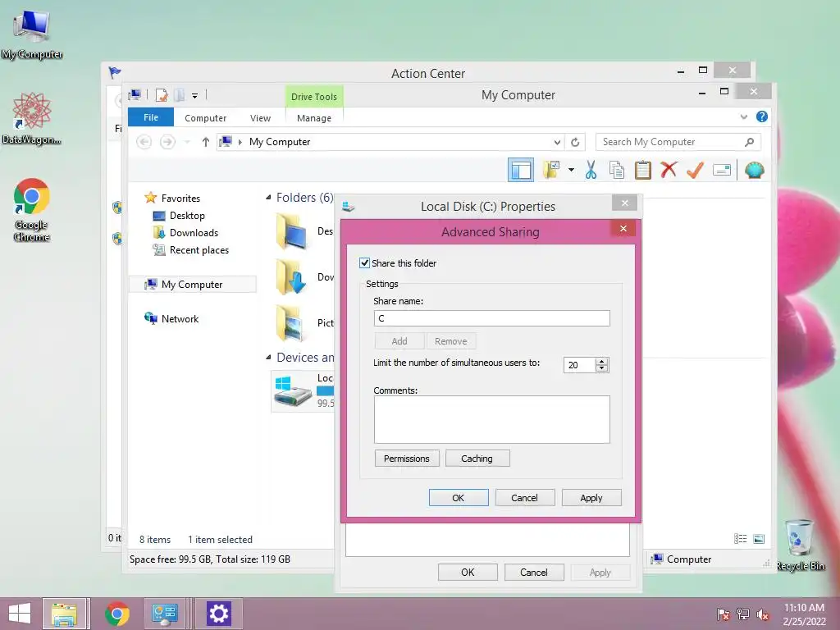Click OK in Local Disk Properties dialog
Image resolution: width=840 pixels, height=630 pixels.
468,572
